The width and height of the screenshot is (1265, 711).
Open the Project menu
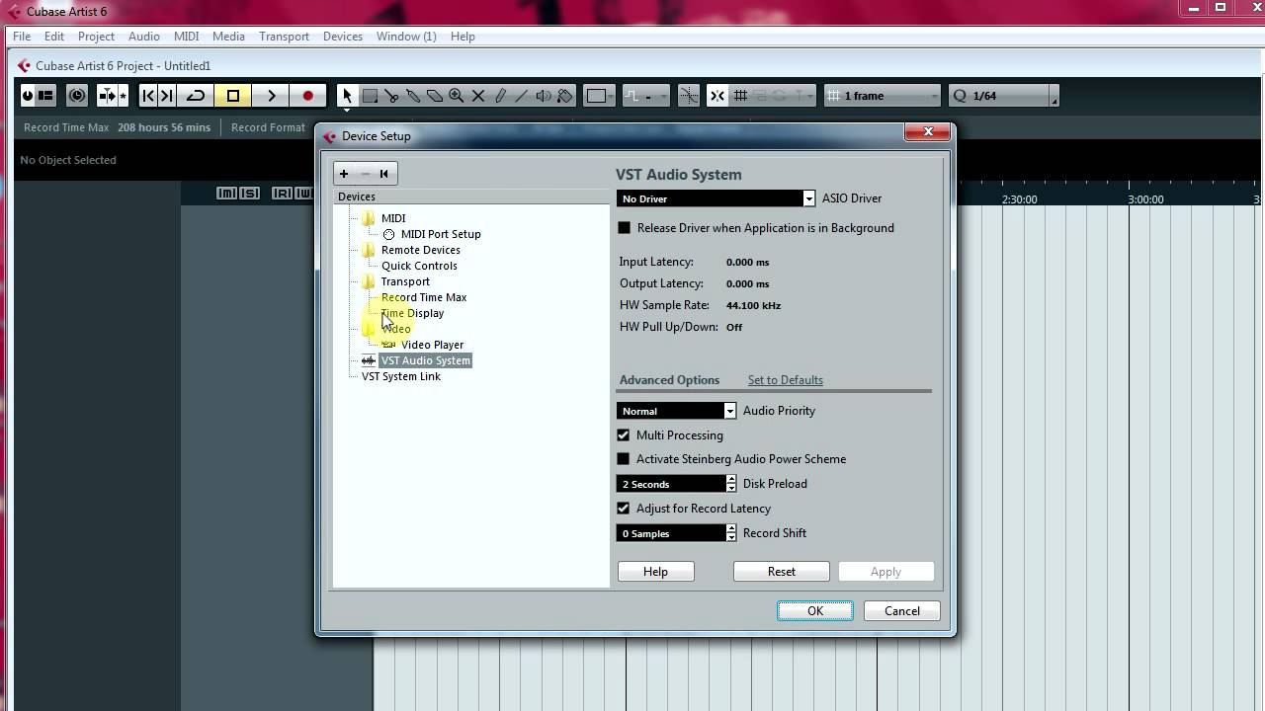click(x=96, y=37)
